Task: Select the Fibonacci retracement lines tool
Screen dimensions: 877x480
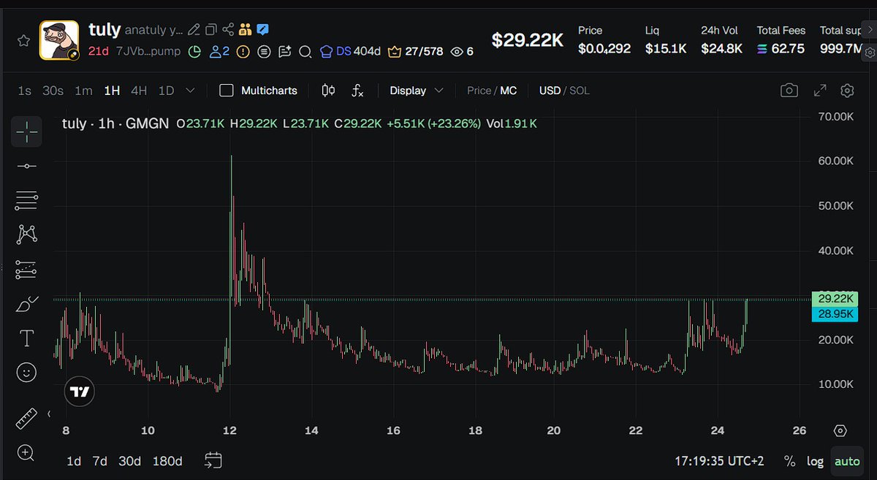Action: click(x=26, y=200)
